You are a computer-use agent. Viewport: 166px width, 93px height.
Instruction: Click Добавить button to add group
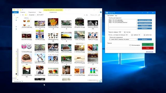[x=145, y=28]
